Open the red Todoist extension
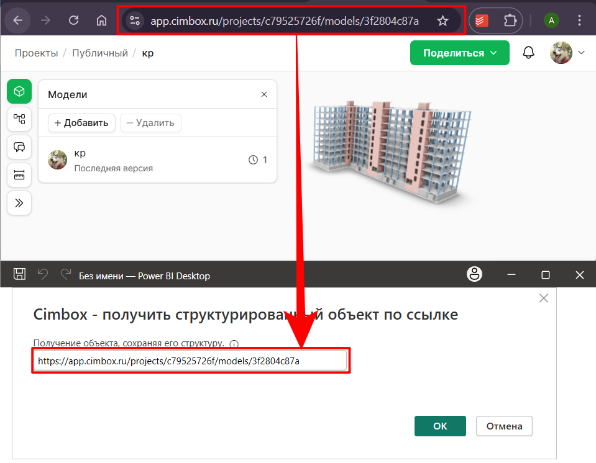596x463 pixels. point(482,20)
